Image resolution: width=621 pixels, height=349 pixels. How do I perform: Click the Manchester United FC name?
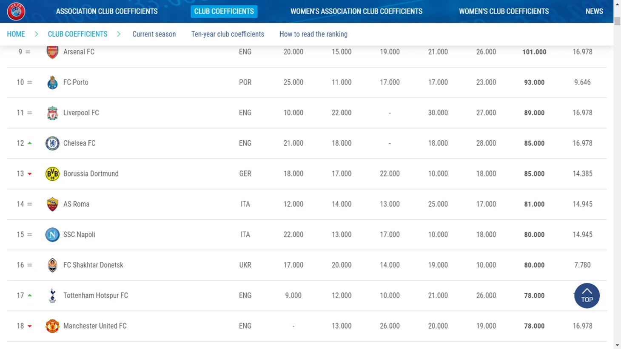[95, 326]
